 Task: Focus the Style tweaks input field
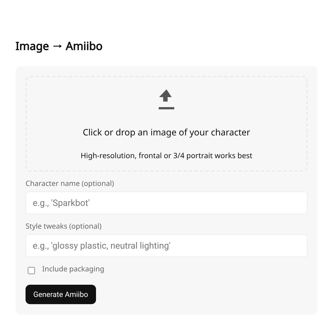(167, 246)
